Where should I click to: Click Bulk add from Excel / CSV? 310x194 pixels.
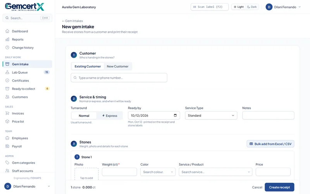tap(270, 144)
